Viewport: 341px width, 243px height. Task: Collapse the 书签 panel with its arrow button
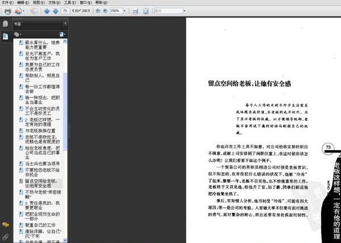point(65,23)
